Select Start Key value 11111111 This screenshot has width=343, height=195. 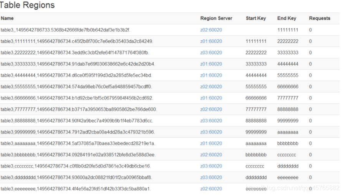[256, 41]
